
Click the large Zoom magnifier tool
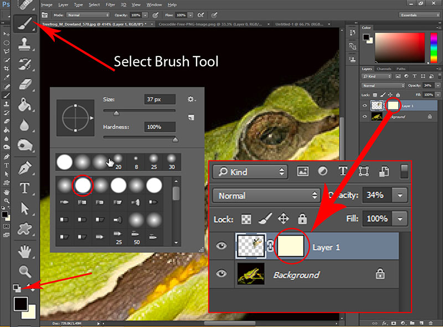[24, 271]
